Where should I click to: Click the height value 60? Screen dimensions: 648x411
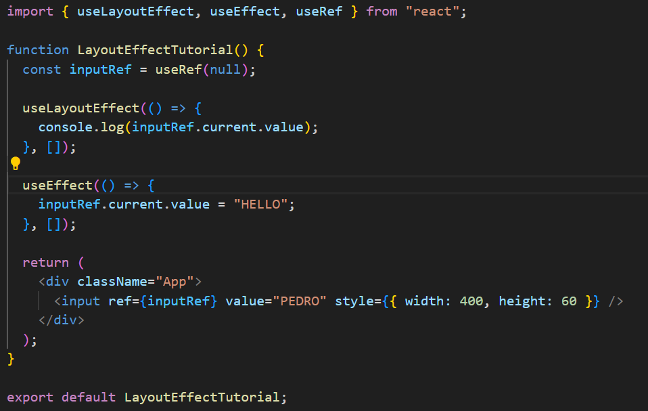click(569, 301)
